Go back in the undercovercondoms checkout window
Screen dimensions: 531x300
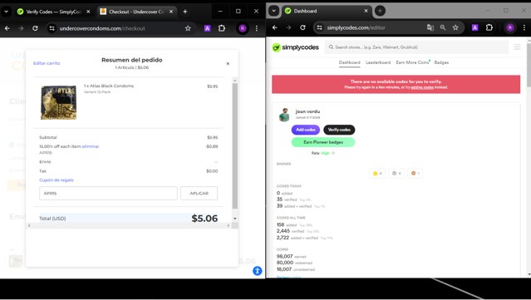[x=7, y=28]
